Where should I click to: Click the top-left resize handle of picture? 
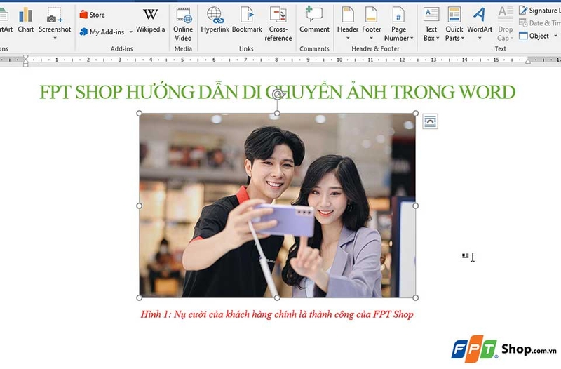point(139,114)
